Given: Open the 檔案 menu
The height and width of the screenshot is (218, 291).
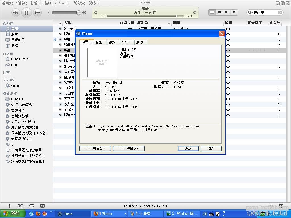Looking at the screenshot, I should tap(7, 3).
